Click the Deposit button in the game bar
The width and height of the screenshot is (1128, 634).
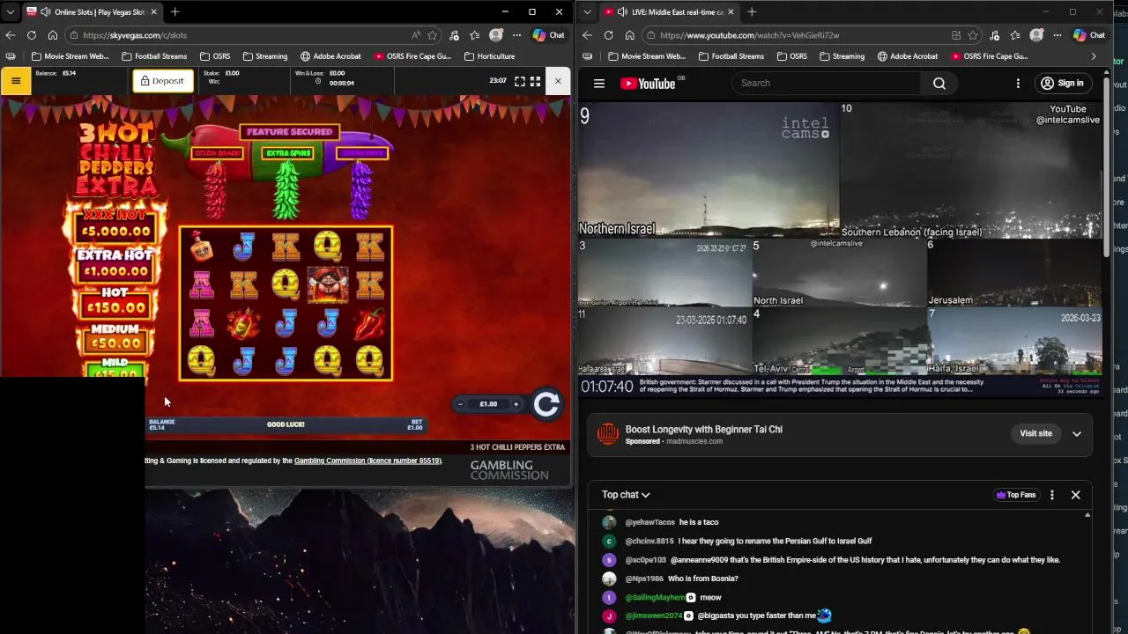[x=163, y=81]
